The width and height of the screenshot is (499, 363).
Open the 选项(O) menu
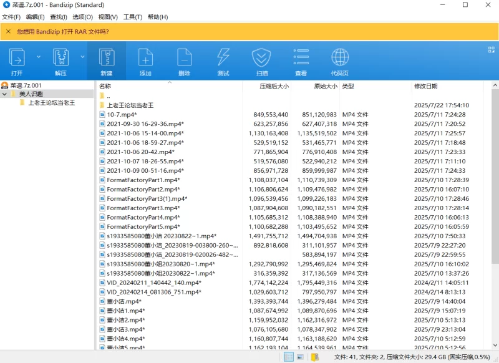83,17
